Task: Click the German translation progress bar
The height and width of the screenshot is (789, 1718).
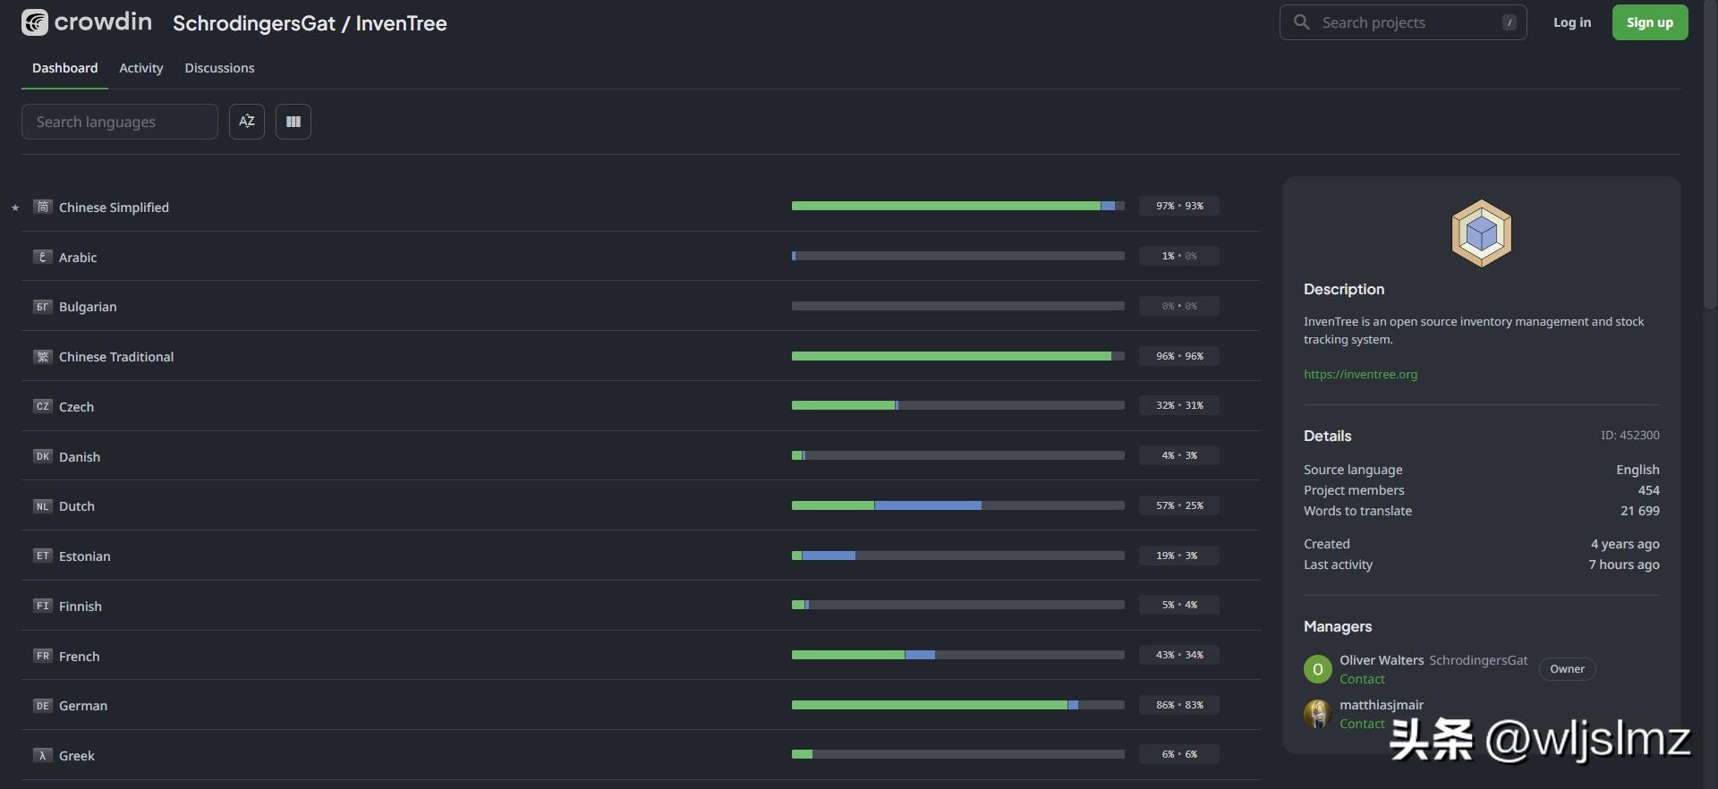Action: (x=957, y=705)
